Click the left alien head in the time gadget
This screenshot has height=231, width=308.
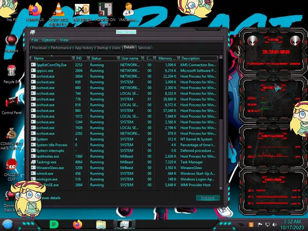coord(252,41)
